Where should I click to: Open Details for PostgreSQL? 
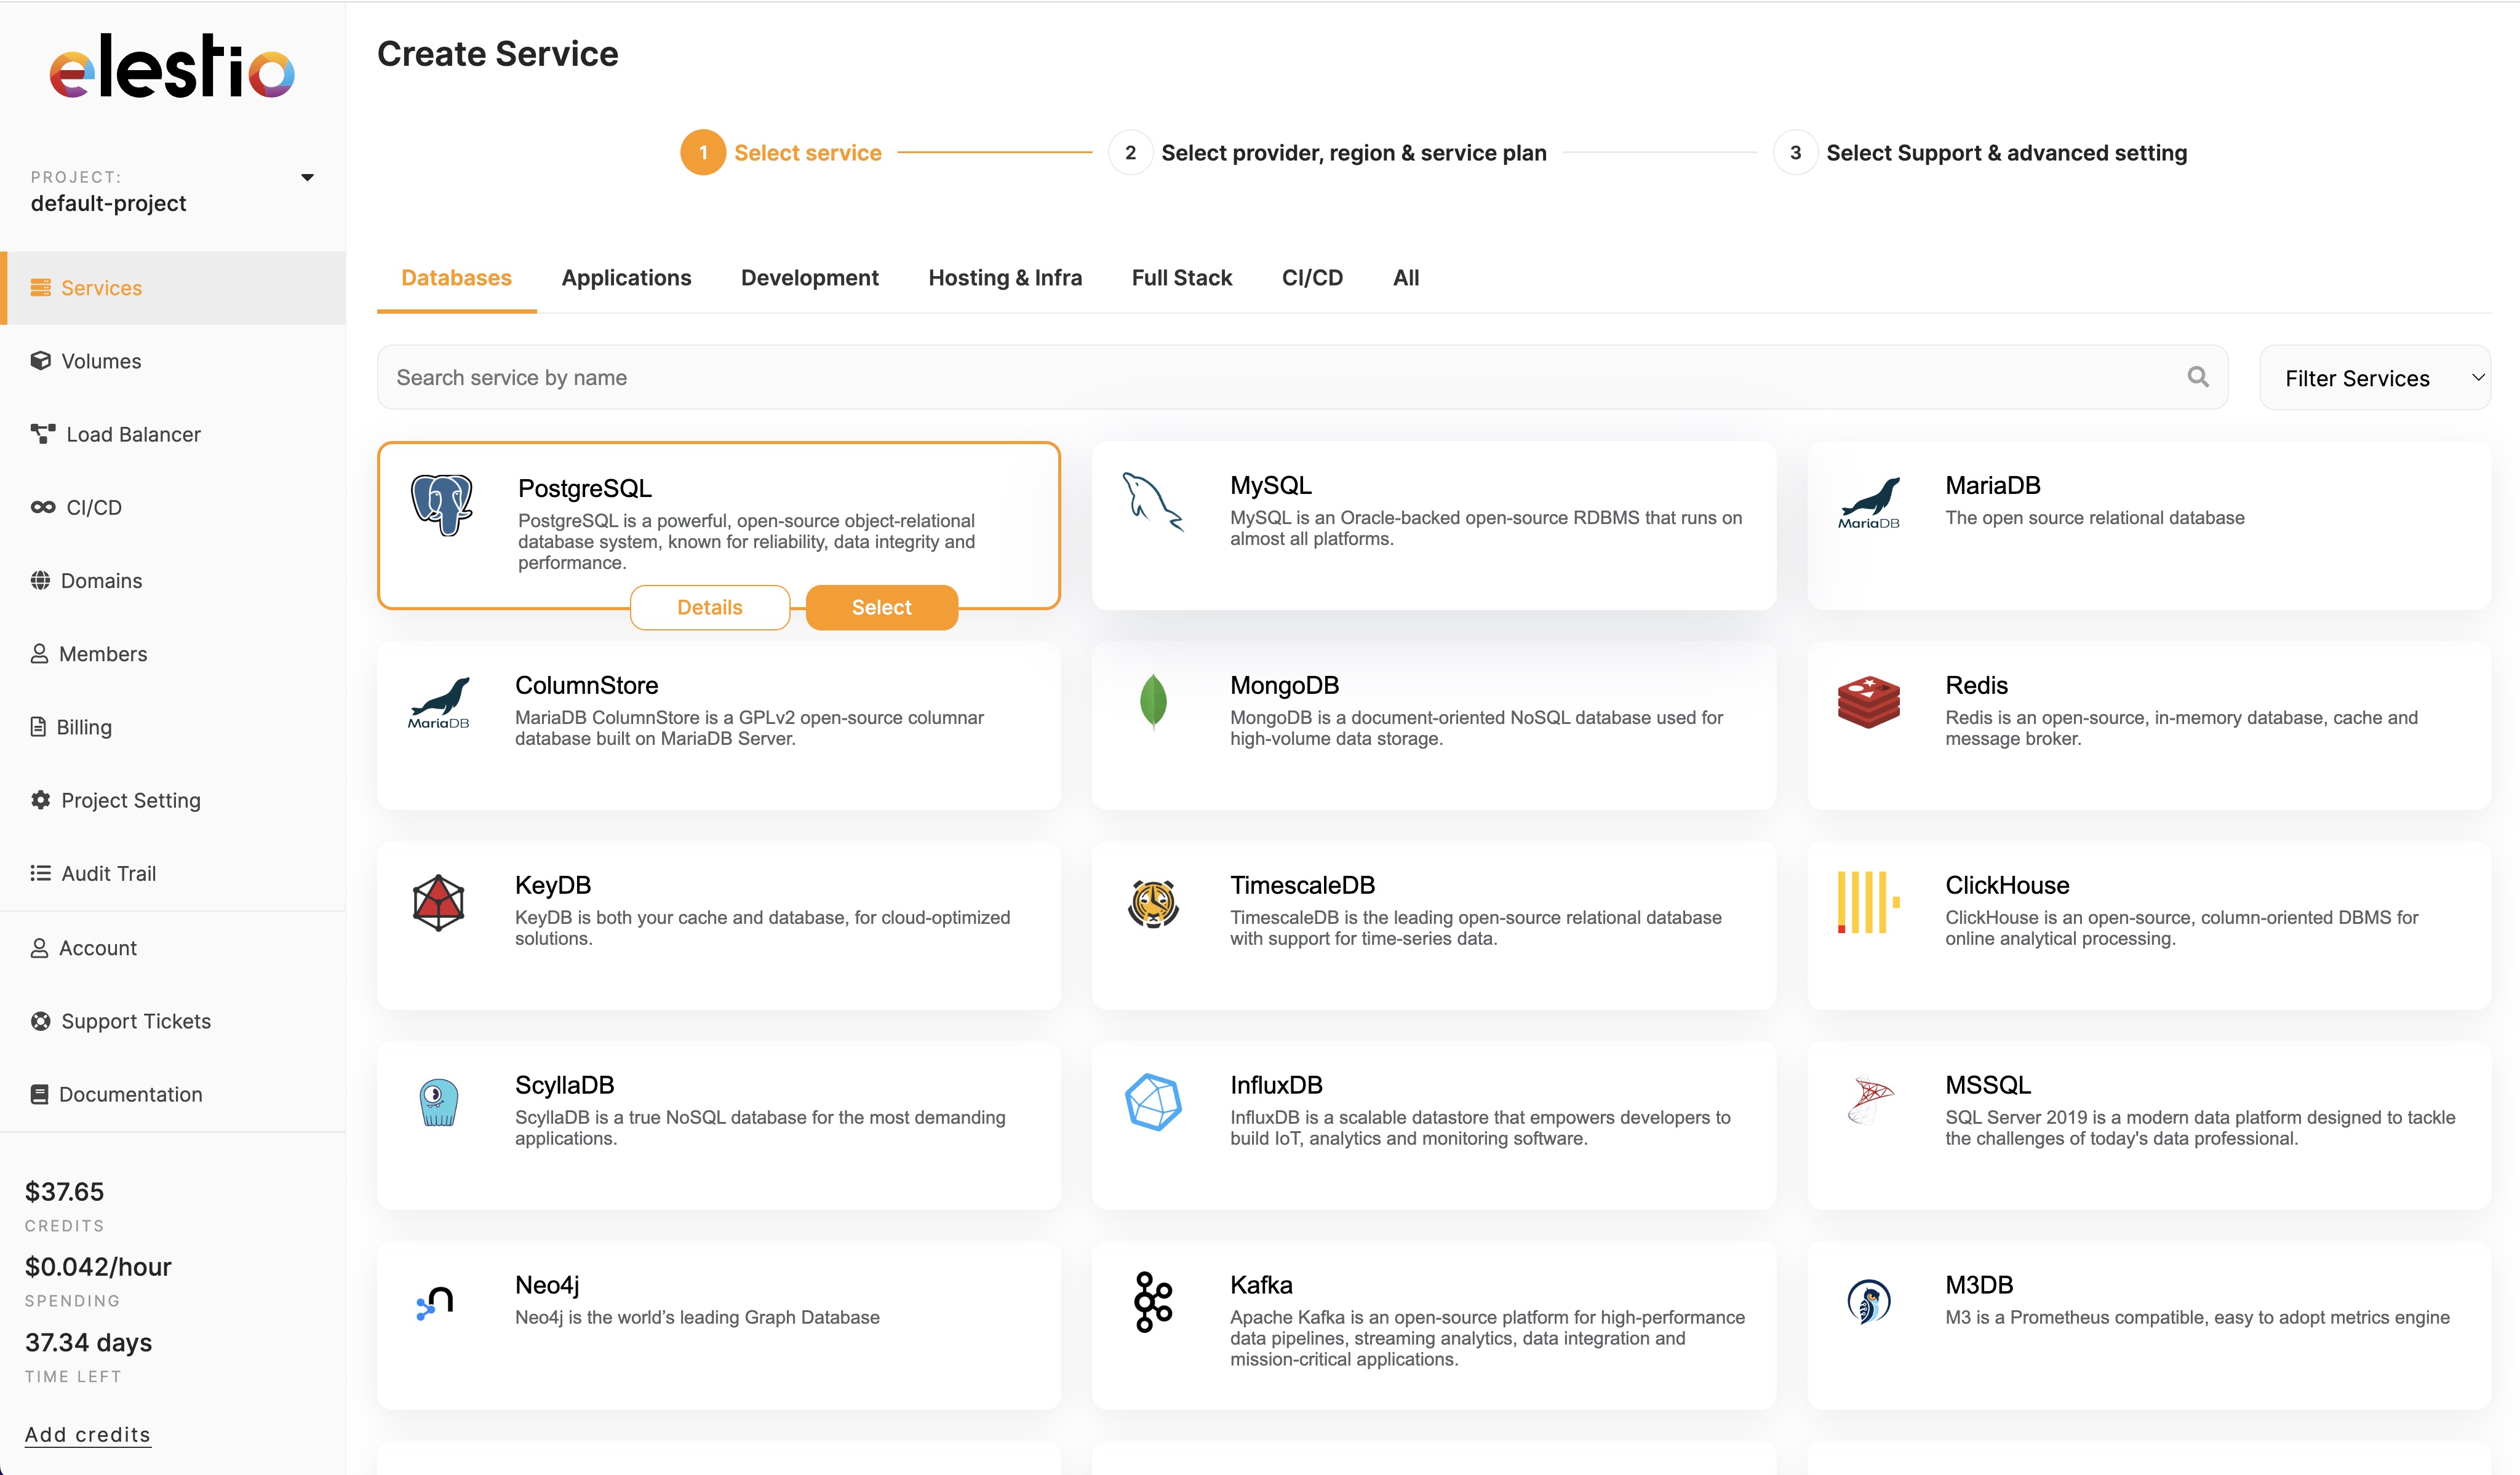(709, 606)
